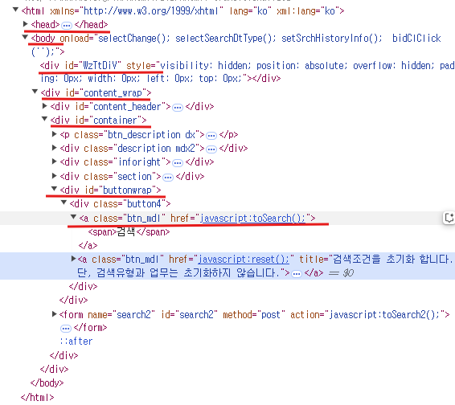455x405 pixels.
Task: Click the id="buttonwrap" attribute text
Action: point(120,190)
